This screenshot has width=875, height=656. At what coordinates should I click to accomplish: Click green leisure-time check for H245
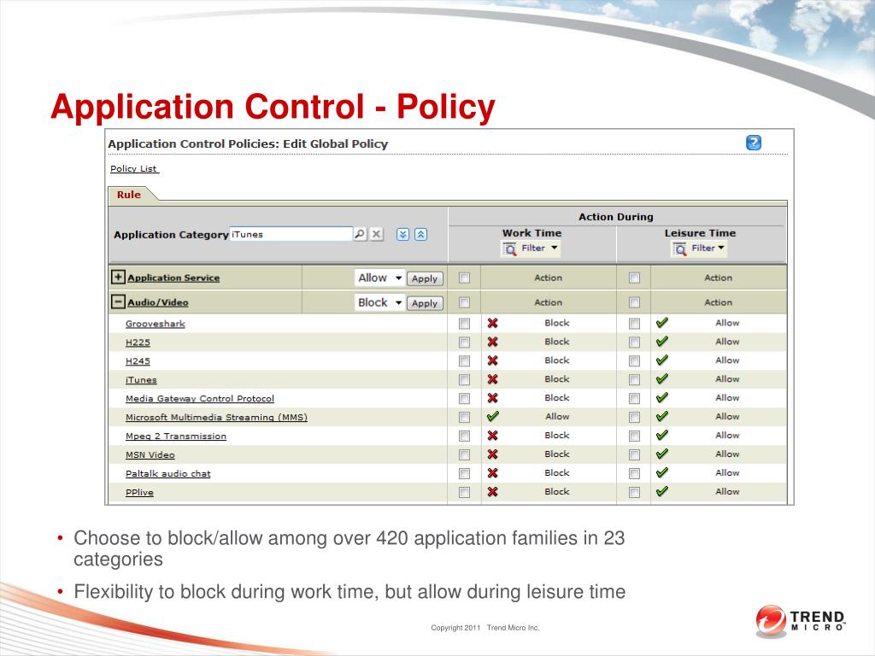pos(662,360)
